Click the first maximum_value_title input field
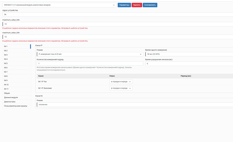 tap(118, 24)
